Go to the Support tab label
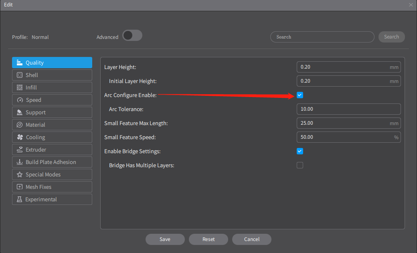 [36, 112]
